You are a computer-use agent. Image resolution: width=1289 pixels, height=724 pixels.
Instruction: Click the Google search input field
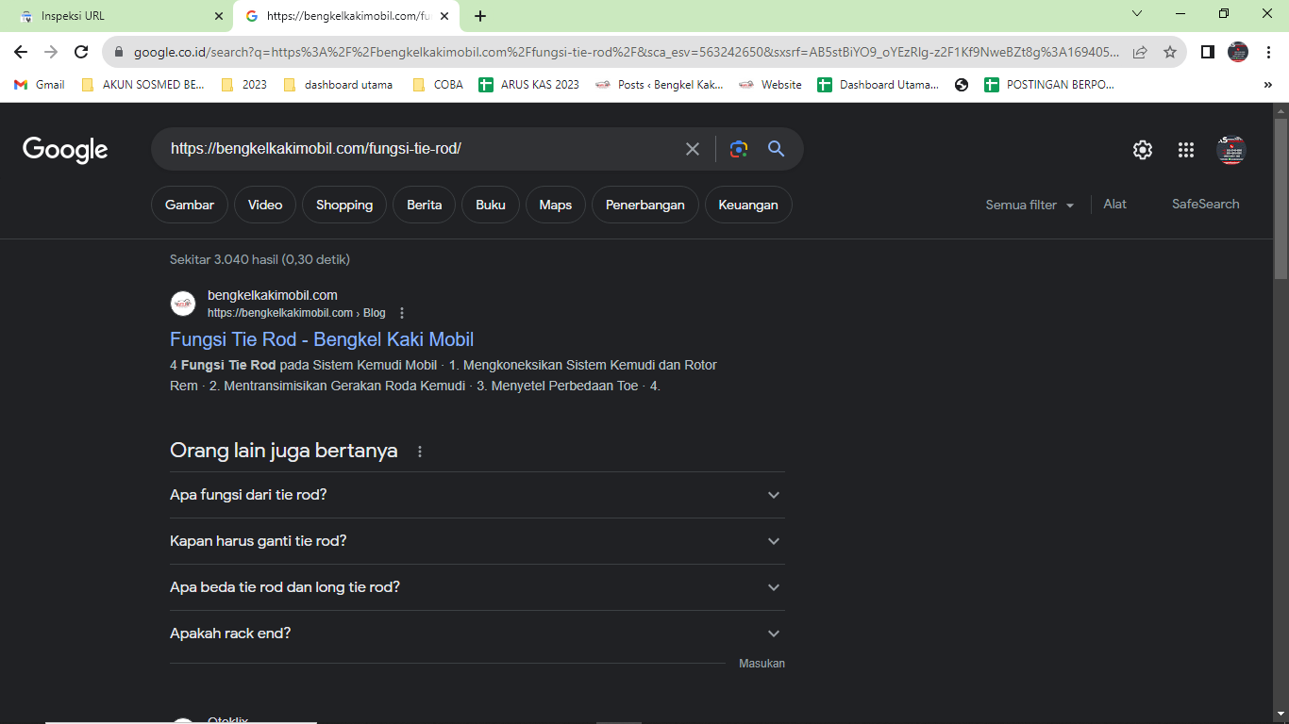point(421,149)
